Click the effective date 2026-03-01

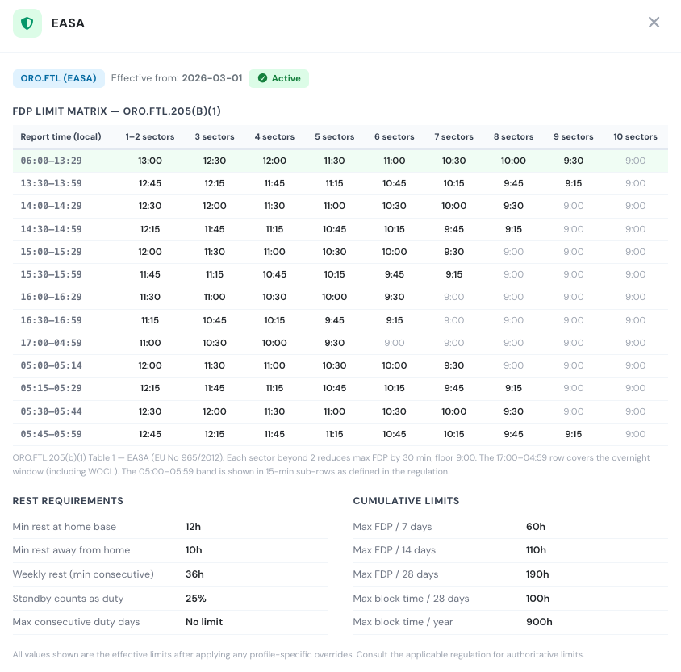(x=212, y=78)
